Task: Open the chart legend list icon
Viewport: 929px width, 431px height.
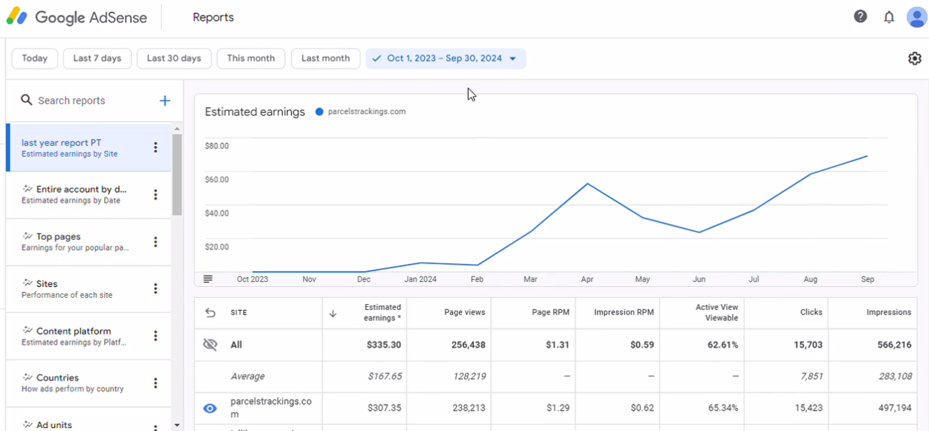Action: click(x=207, y=279)
